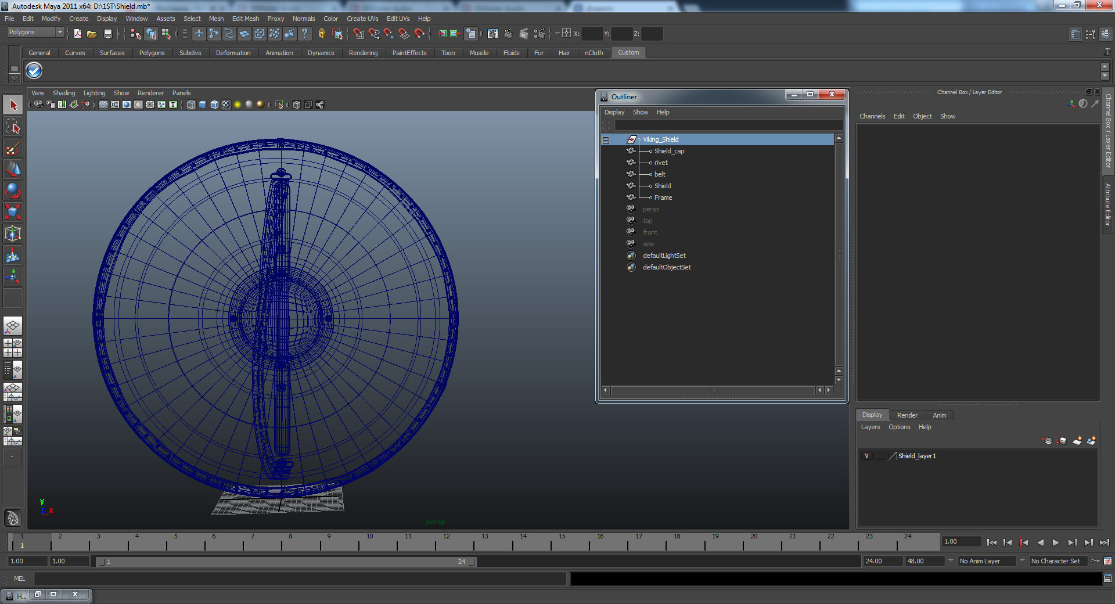Go to start of playback range
The height and width of the screenshot is (604, 1115).
pyautogui.click(x=991, y=542)
